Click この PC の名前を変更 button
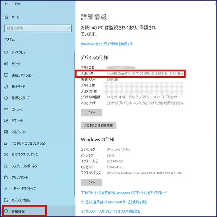 [98, 125]
